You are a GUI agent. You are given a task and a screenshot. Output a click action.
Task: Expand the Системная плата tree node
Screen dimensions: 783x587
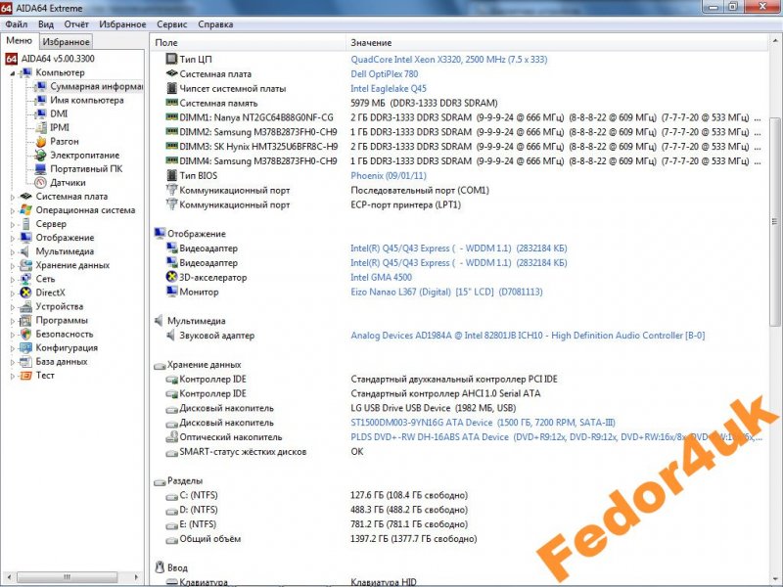13,197
